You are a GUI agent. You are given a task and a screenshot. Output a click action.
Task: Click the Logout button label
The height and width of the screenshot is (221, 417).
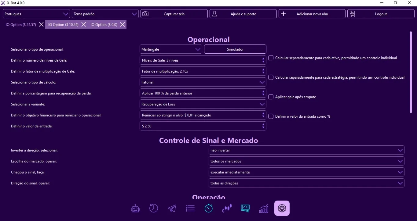(x=381, y=14)
